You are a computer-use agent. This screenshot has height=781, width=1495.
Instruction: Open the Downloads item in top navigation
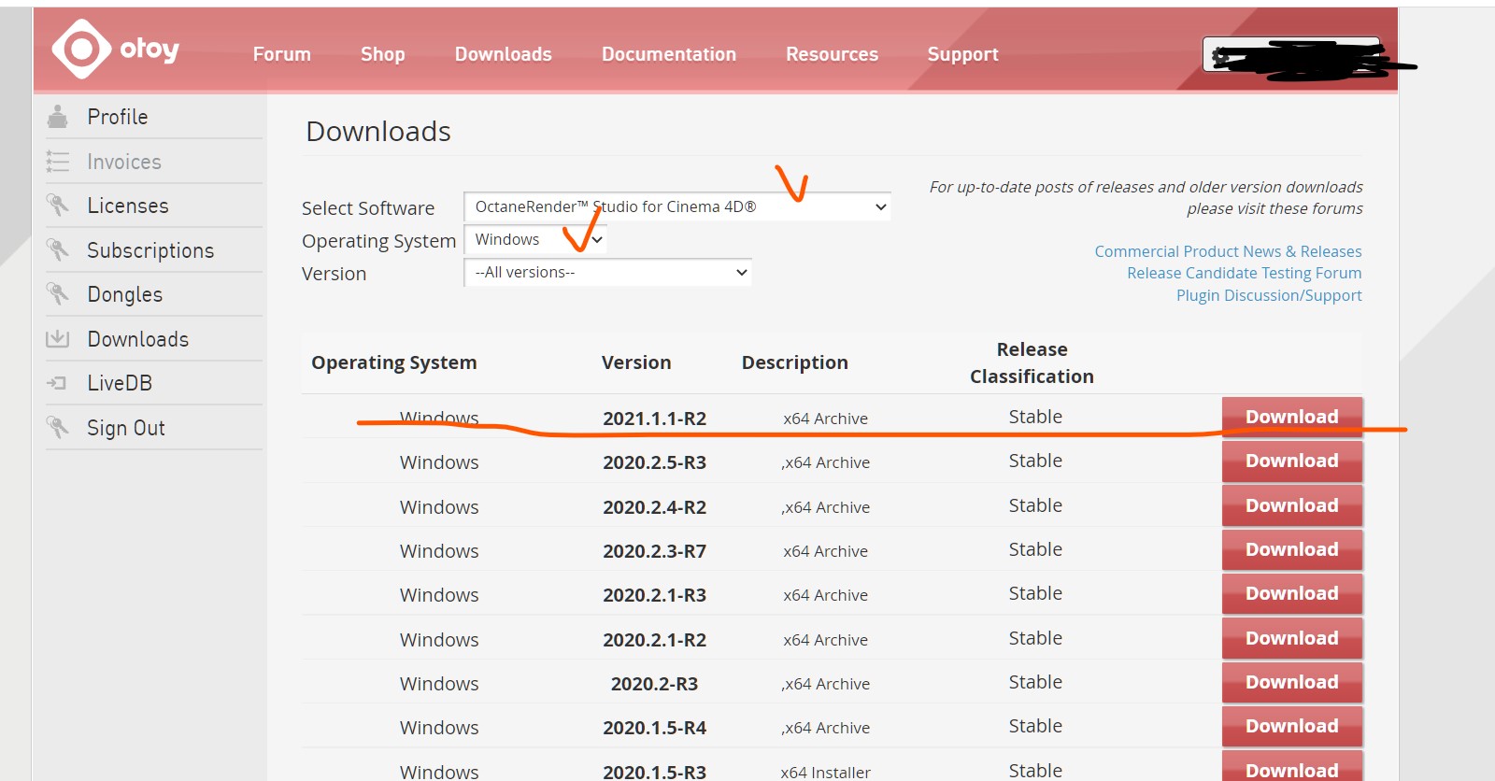(504, 54)
